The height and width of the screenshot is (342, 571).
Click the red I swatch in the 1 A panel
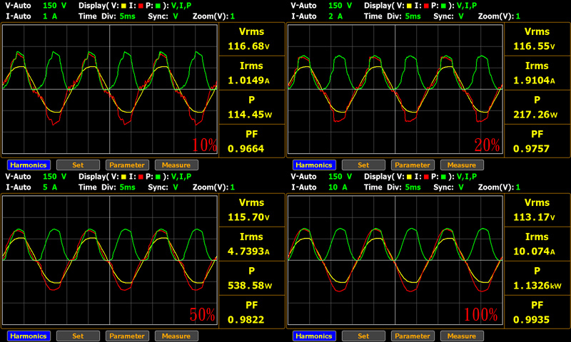click(x=141, y=6)
